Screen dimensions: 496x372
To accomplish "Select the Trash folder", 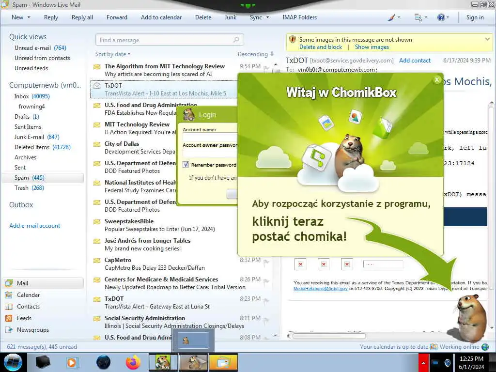I will pos(29,187).
